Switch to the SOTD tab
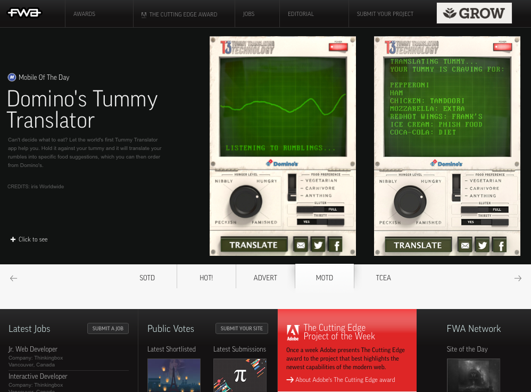This screenshot has width=531, height=392. coord(147,278)
